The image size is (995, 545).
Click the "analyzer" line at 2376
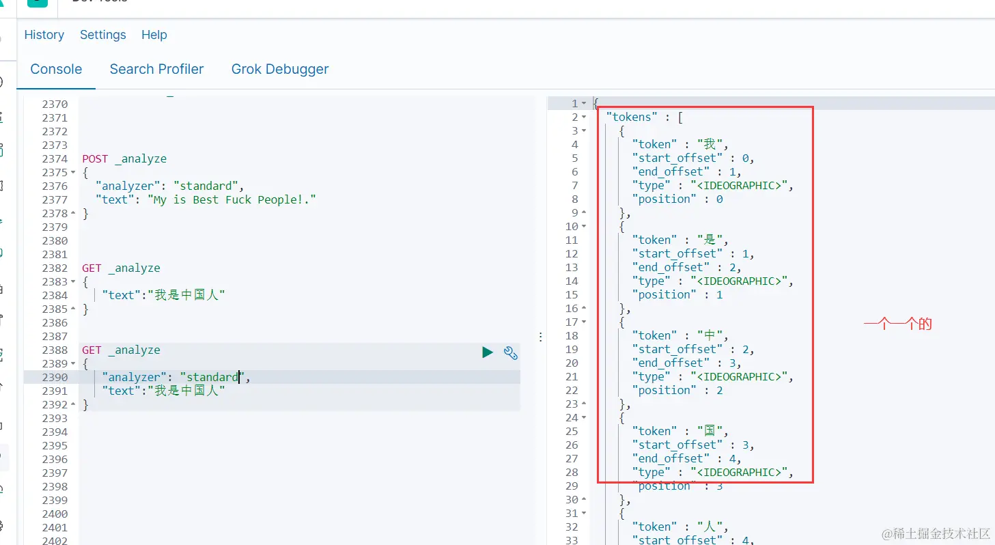click(169, 186)
